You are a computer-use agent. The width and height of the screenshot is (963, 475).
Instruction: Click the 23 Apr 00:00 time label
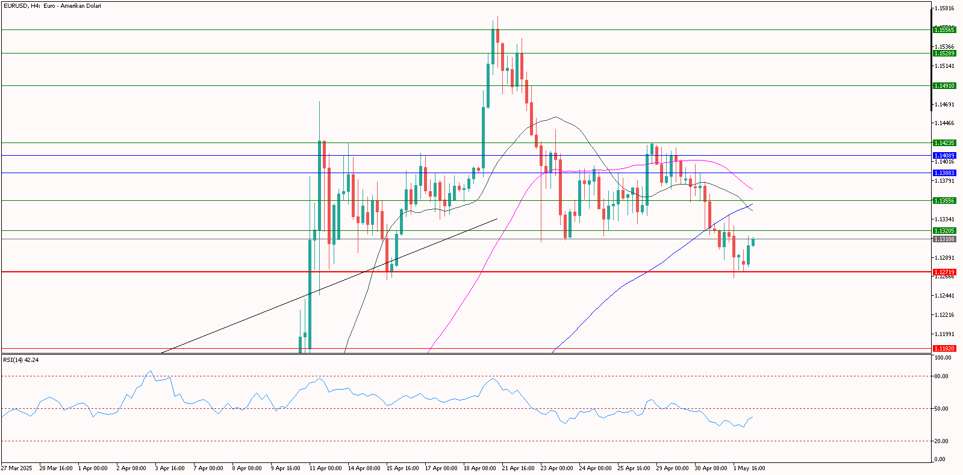tap(556, 468)
